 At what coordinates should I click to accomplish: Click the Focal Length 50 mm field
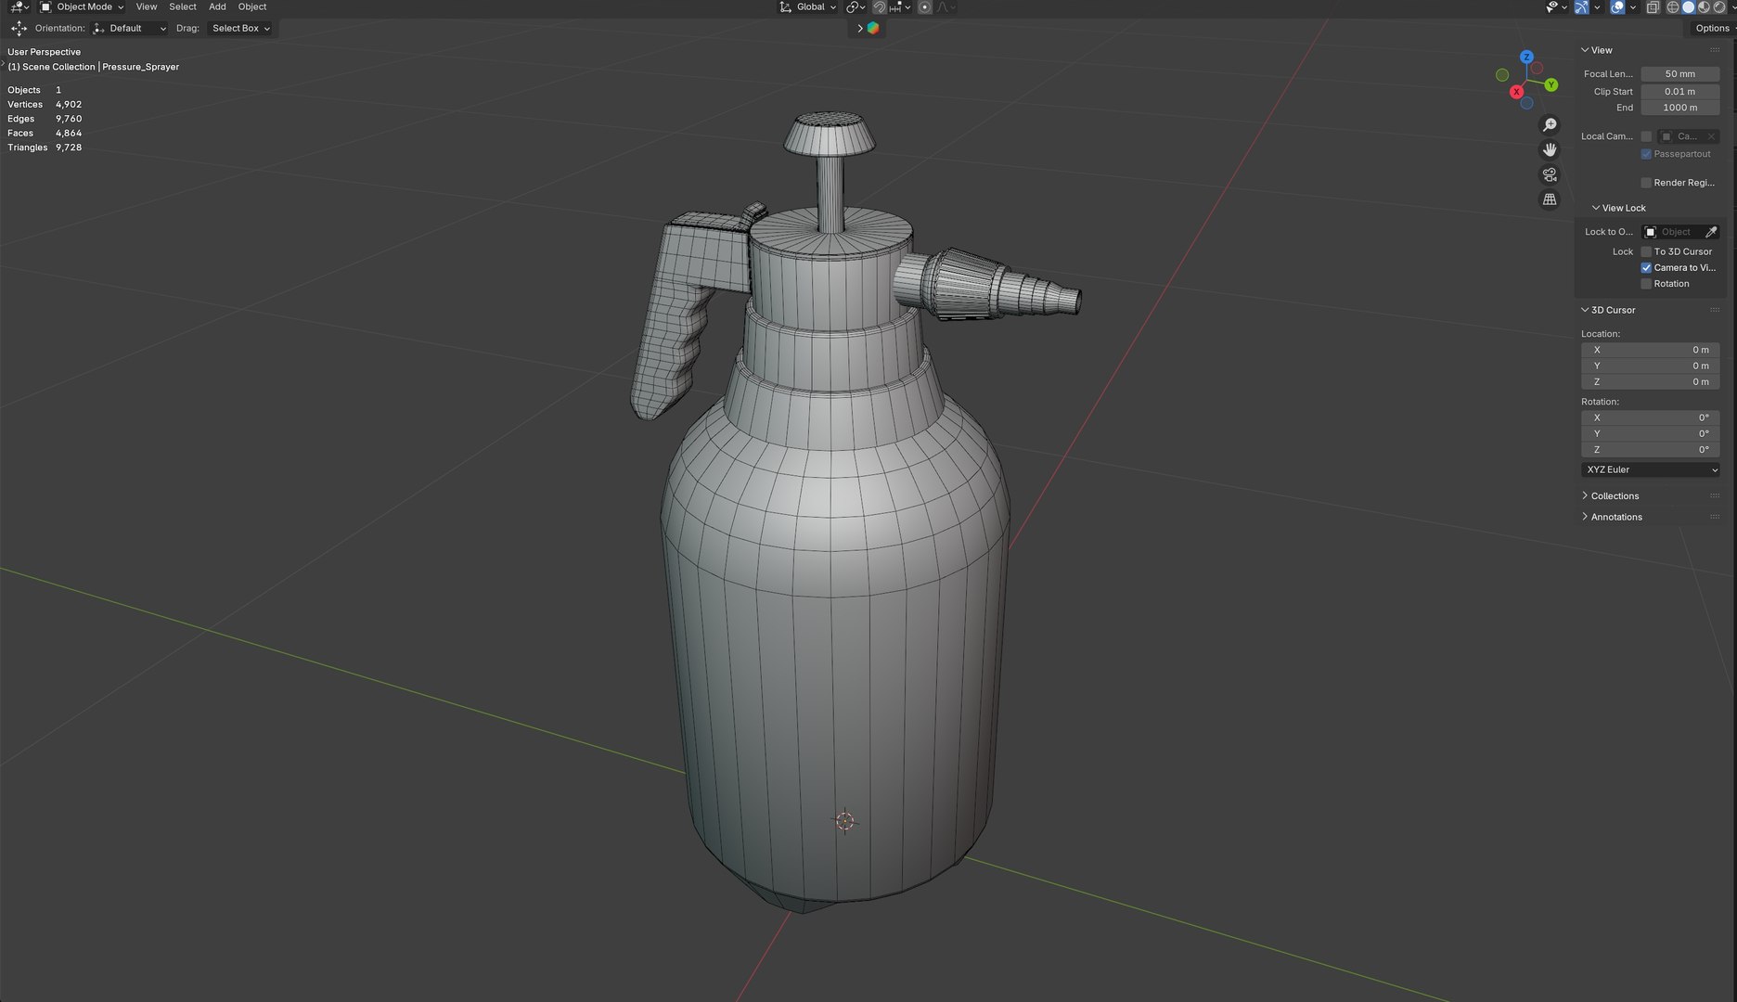[x=1679, y=74]
